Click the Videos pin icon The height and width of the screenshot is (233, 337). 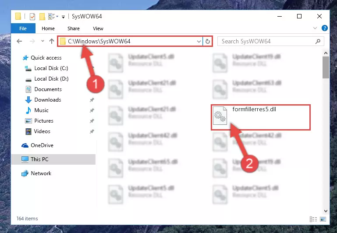(x=92, y=131)
